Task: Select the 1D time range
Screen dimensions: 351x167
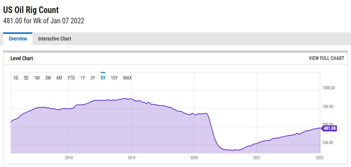Action: click(16, 78)
